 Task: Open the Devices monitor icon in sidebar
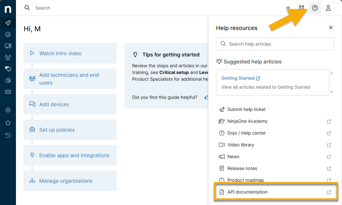click(x=8, y=46)
